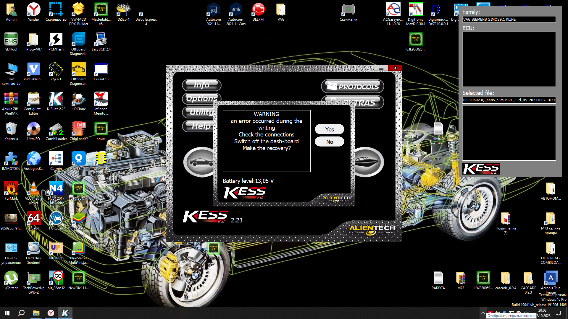Click Yes to make the recovery
The image size is (568, 319).
point(329,129)
